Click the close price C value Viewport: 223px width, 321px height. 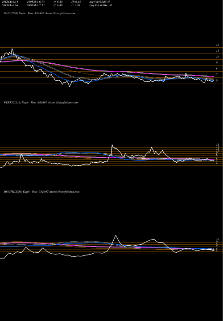pyautogui.click(x=58, y=5)
